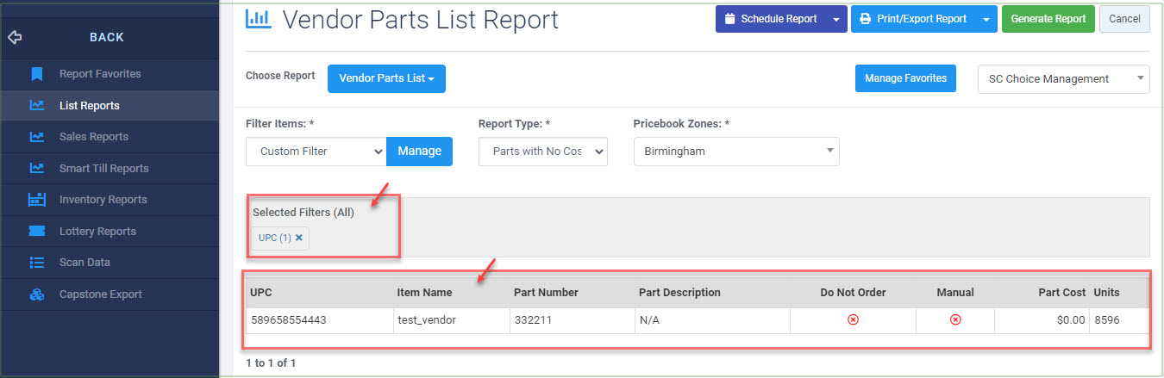Open the Report Type select box
Viewport: 1164px width, 378px height.
[543, 152]
